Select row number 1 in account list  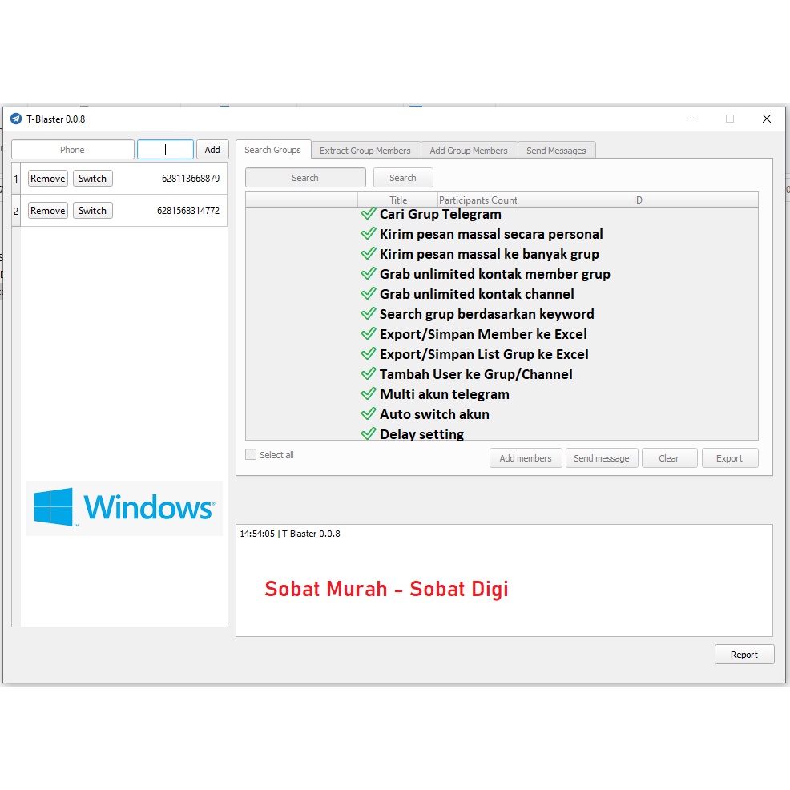[16, 179]
